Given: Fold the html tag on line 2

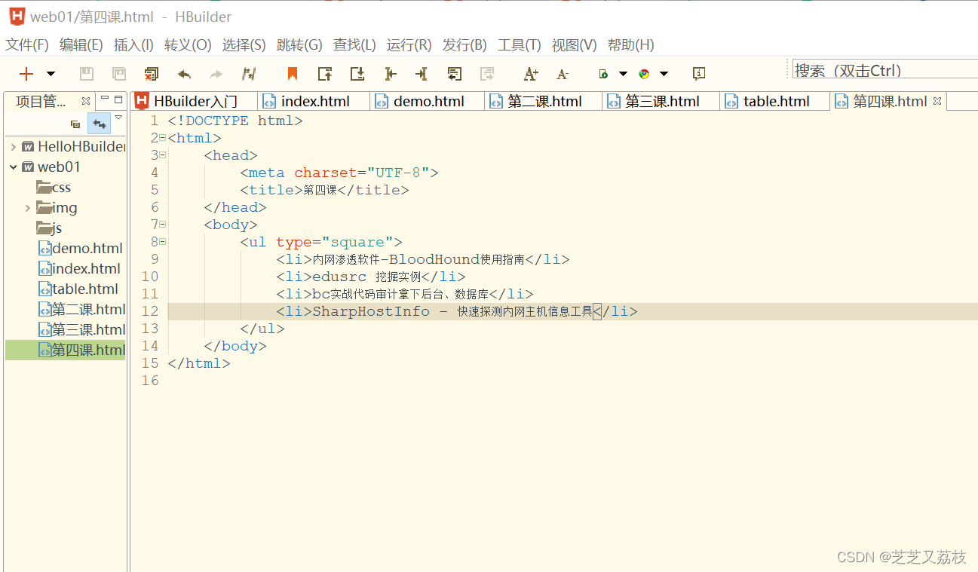Looking at the screenshot, I should 162,138.
